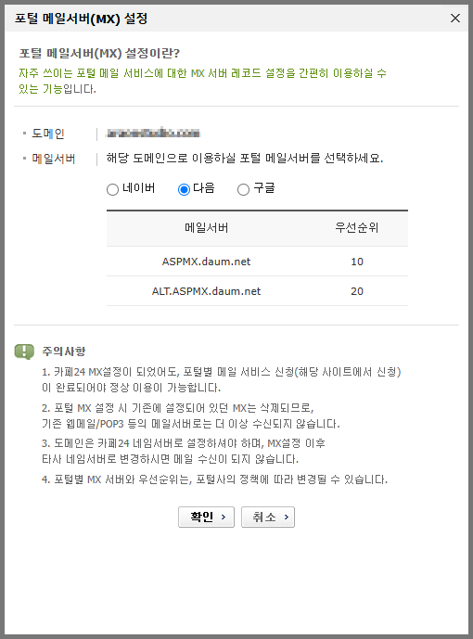Click notice item 4 about 우선순위 정책

point(214,479)
